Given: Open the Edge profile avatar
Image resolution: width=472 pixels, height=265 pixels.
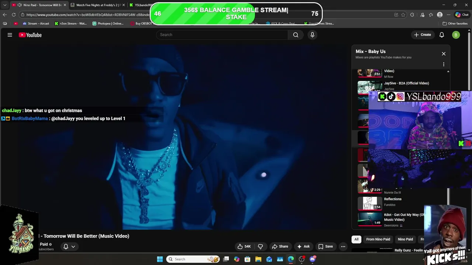Looking at the screenshot, I should click(440, 15).
